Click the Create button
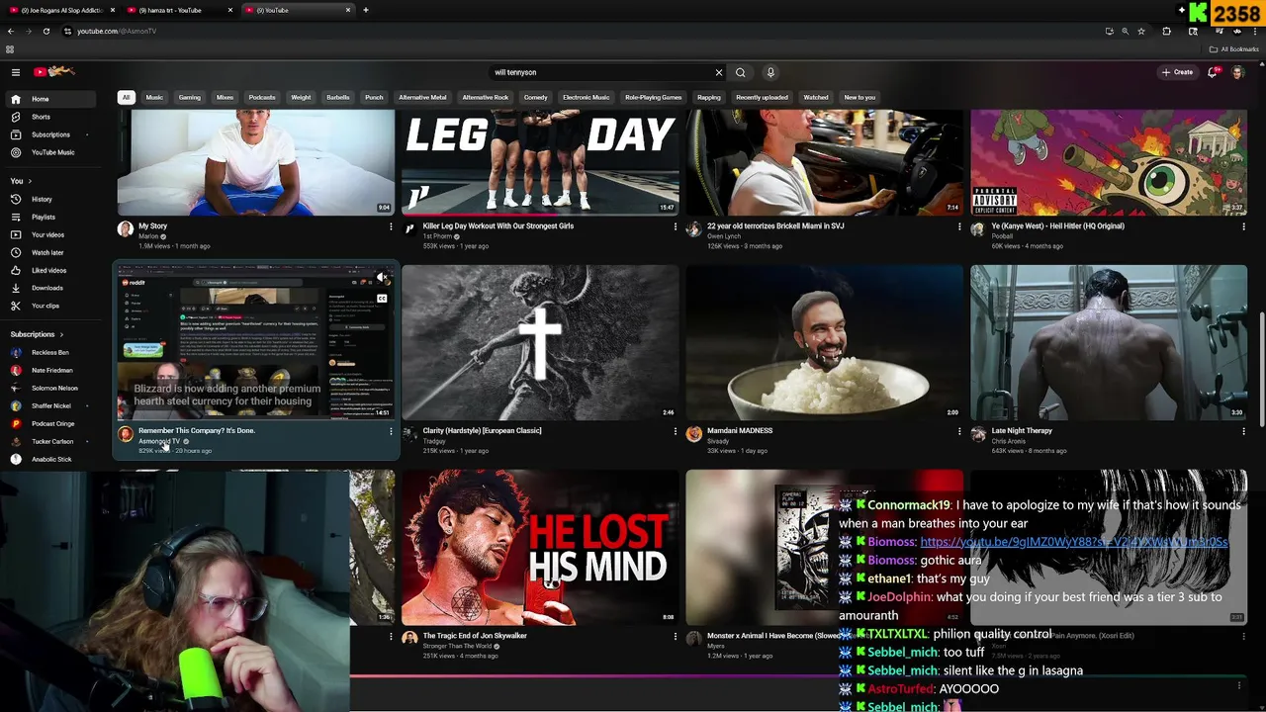 point(1177,72)
